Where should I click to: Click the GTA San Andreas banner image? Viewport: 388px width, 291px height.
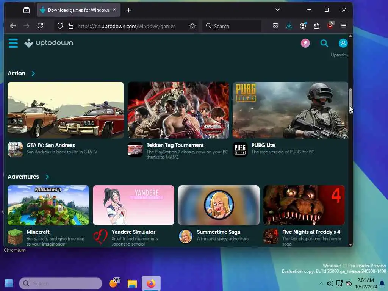pyautogui.click(x=66, y=110)
